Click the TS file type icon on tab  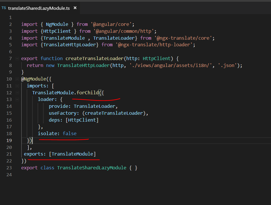[x=4, y=8]
